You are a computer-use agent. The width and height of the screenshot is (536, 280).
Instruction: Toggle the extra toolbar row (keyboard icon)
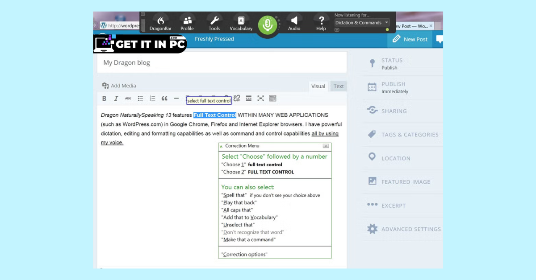click(273, 99)
